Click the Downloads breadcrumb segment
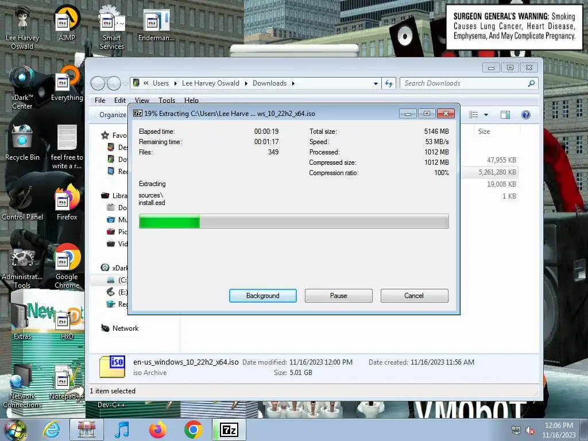This screenshot has height=441, width=588. pos(269,83)
